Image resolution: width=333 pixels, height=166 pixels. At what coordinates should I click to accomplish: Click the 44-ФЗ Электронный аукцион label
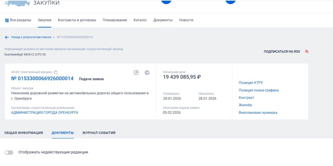pyautogui.click(x=32, y=72)
